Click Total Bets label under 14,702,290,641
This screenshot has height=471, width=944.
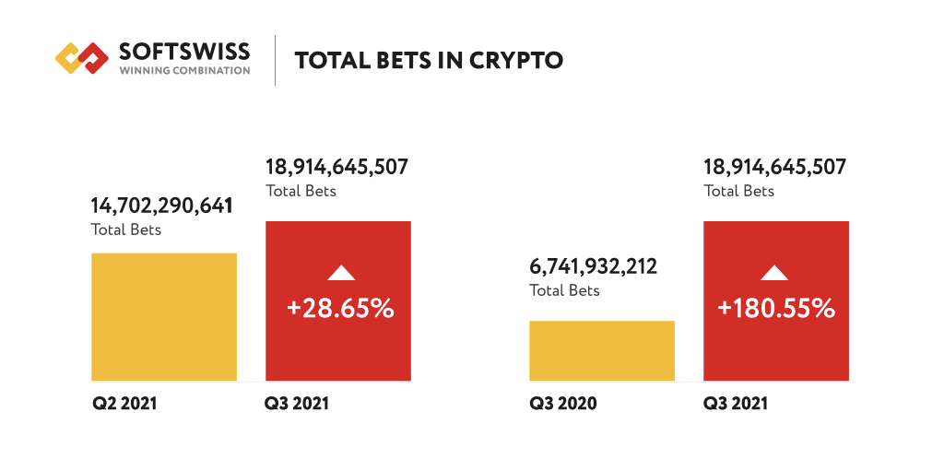coord(126,230)
